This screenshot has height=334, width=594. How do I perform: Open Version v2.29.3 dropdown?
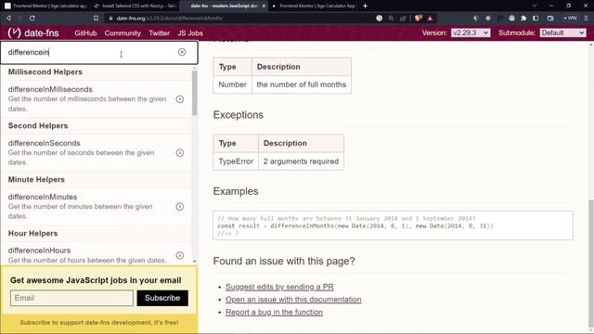pyautogui.click(x=471, y=33)
